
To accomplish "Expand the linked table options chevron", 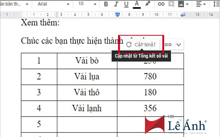I will (178, 45).
